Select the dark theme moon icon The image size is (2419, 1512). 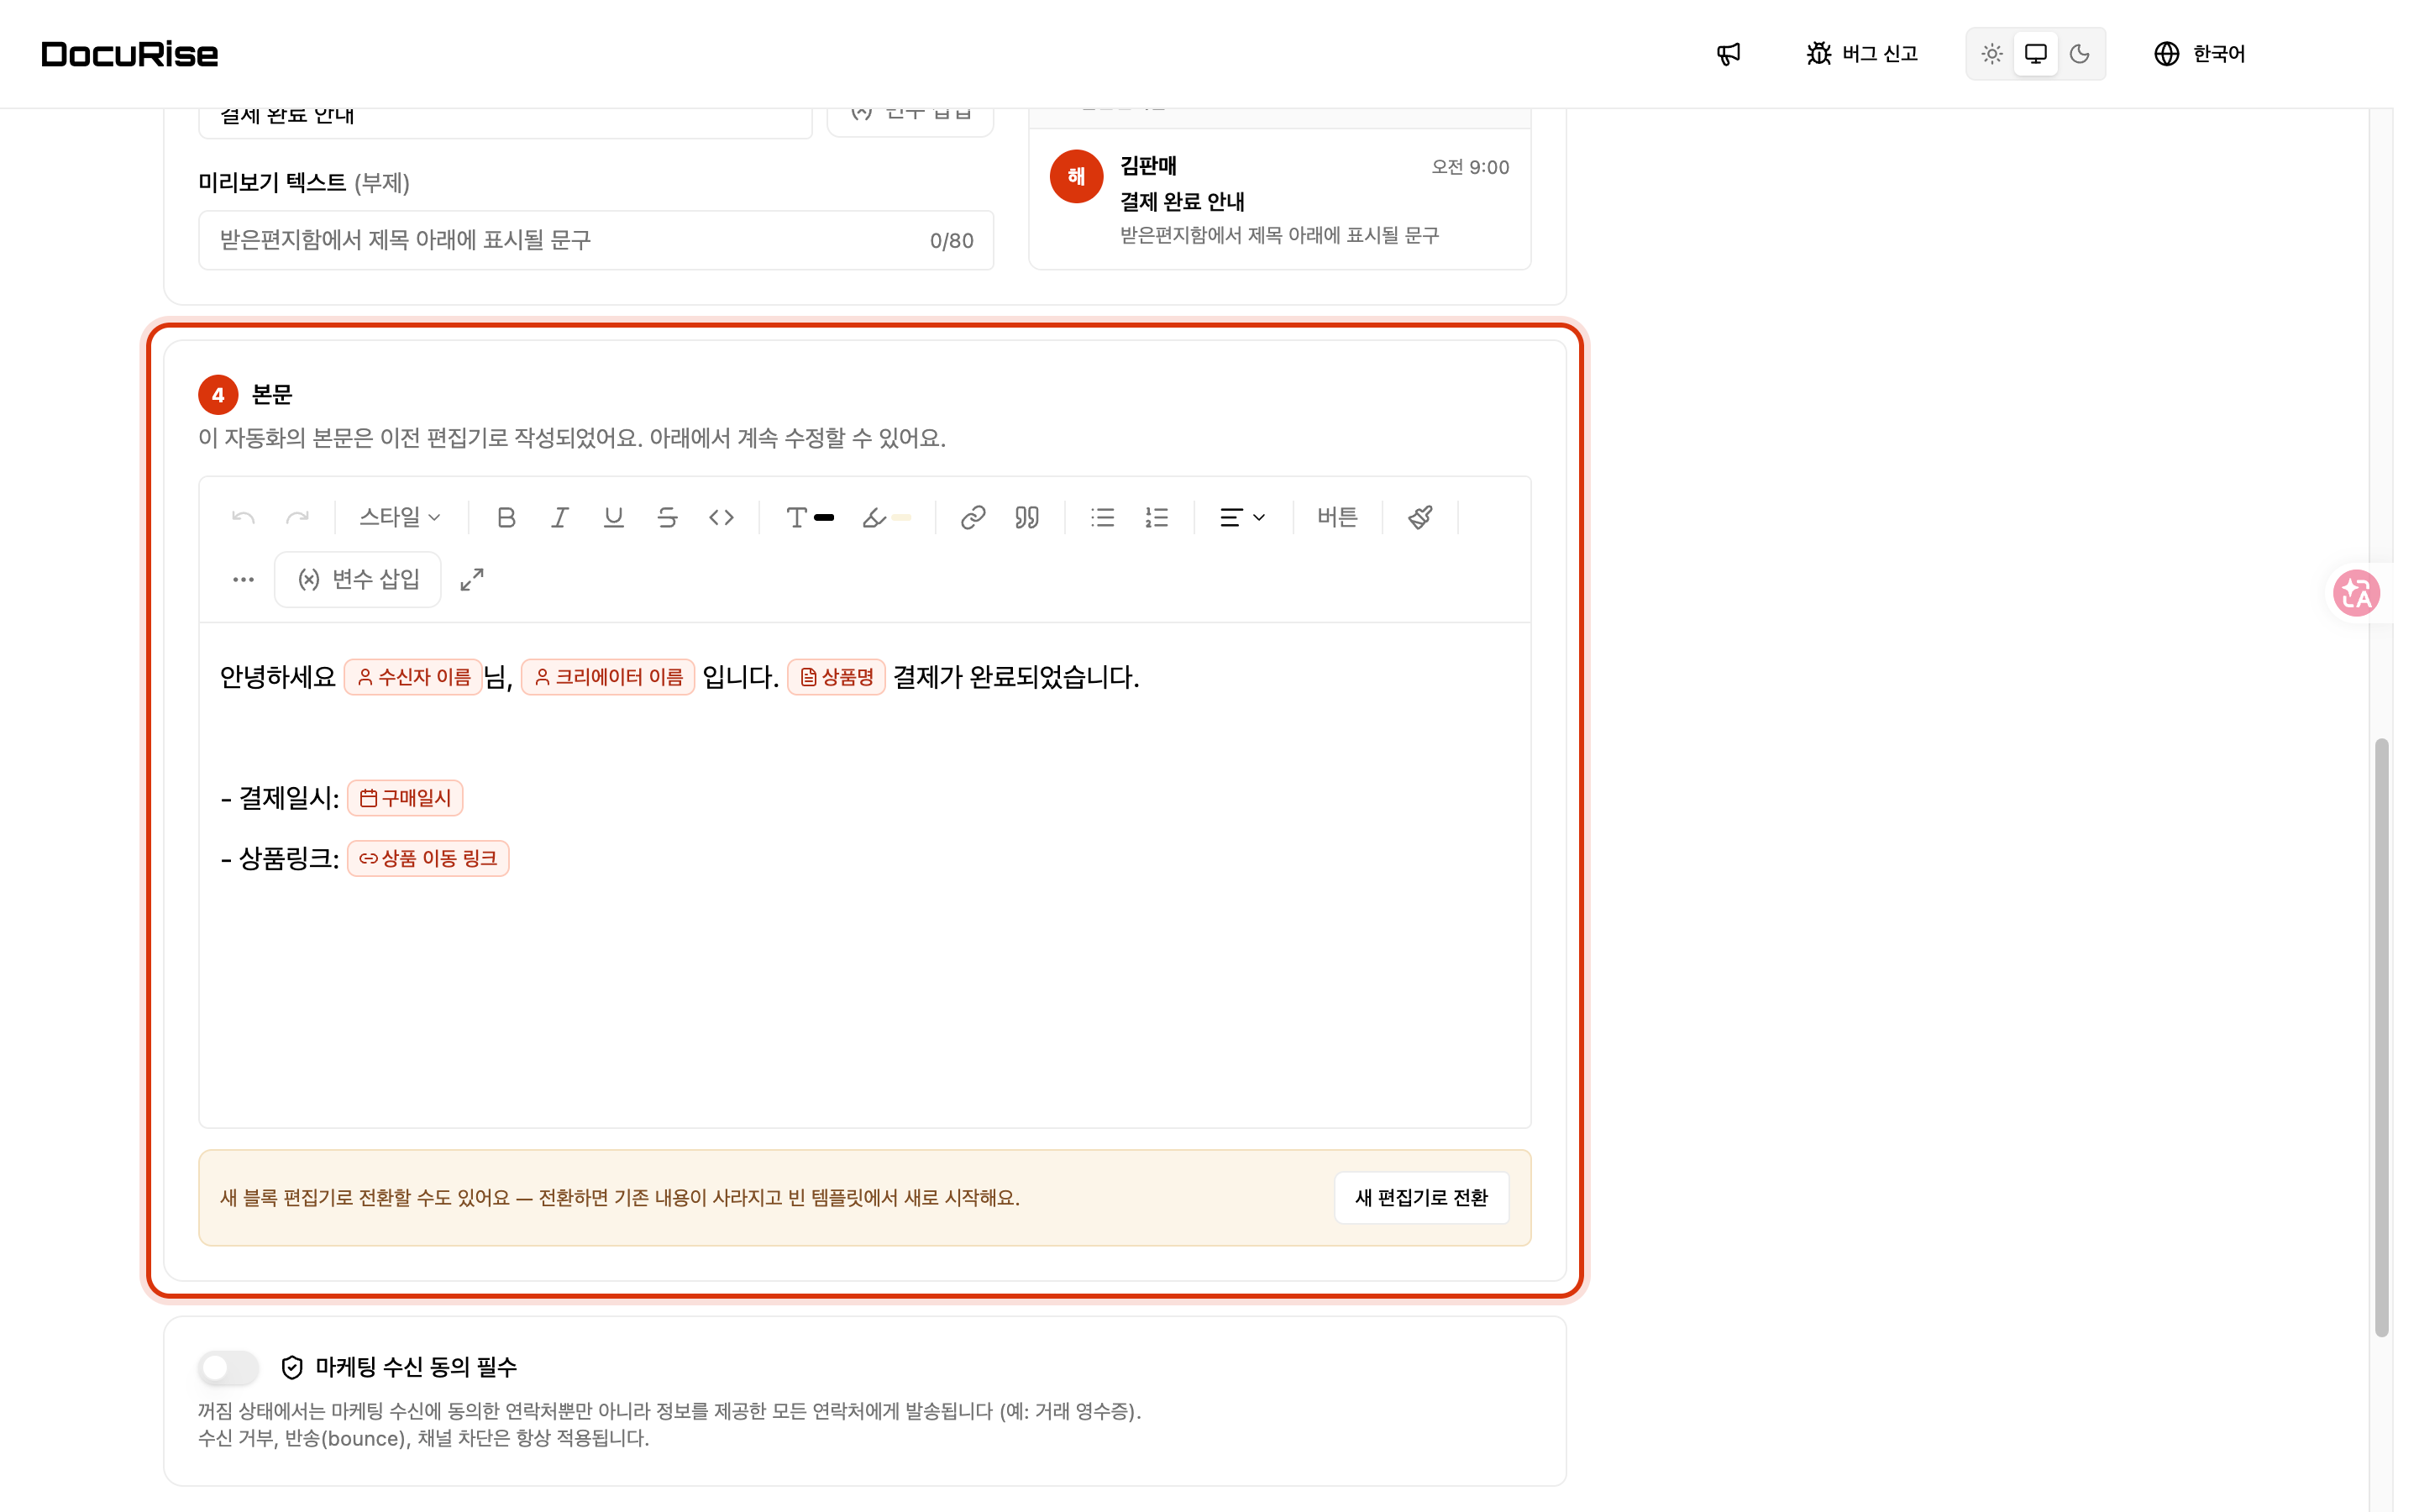(2079, 54)
